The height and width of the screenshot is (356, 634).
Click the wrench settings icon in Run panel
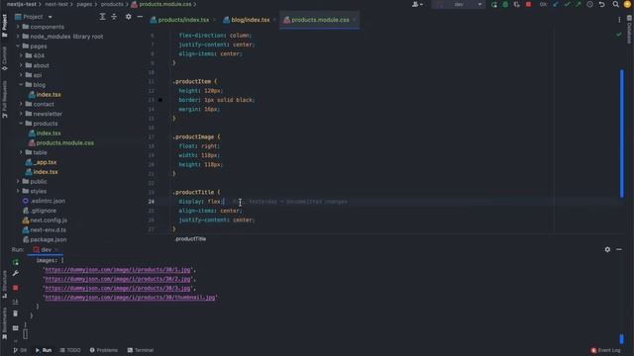tap(16, 274)
